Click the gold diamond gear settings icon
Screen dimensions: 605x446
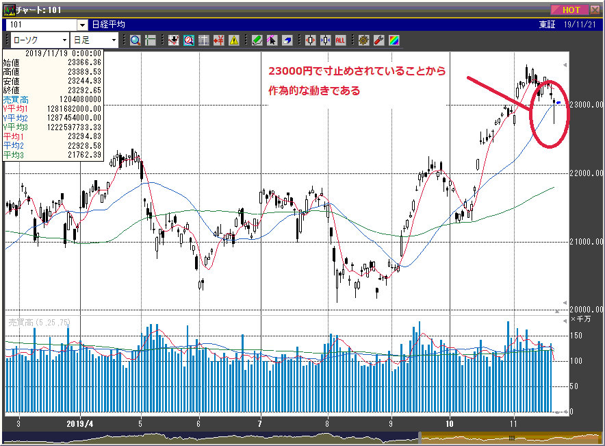pos(363,40)
